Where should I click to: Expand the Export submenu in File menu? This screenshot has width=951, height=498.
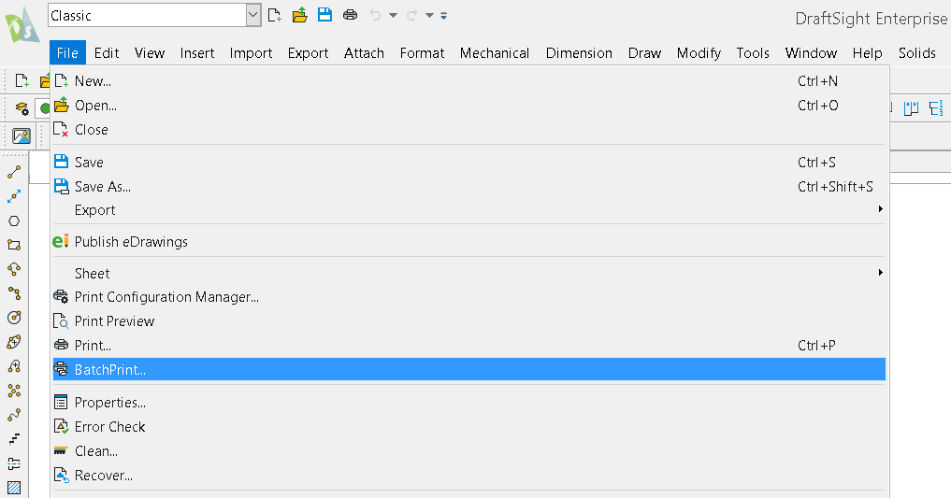(x=468, y=210)
